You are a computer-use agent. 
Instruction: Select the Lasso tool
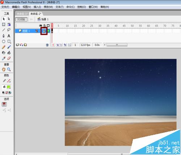tap(9, 30)
